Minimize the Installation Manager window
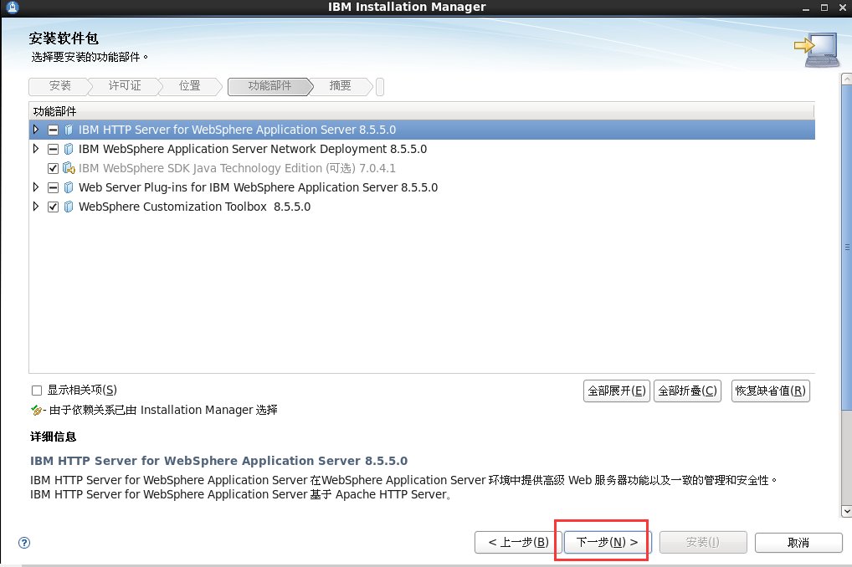This screenshot has width=852, height=567. click(x=806, y=8)
